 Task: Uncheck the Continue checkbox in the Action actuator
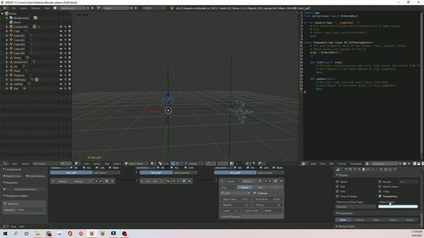coord(254,193)
